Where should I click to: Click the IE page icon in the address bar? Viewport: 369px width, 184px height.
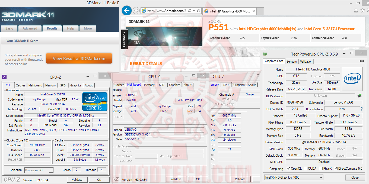(x=144, y=11)
